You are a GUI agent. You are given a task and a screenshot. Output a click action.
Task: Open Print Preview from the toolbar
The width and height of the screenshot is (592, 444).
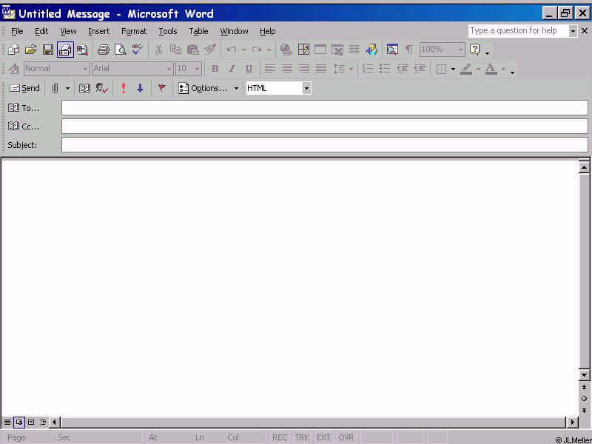click(x=121, y=50)
